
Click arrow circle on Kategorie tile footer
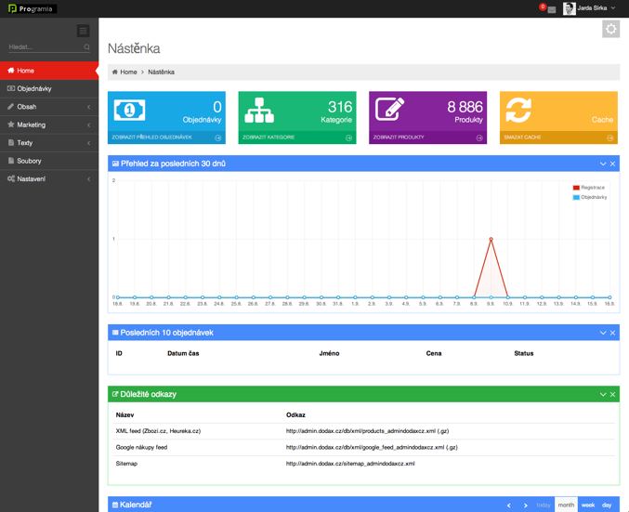[348, 138]
